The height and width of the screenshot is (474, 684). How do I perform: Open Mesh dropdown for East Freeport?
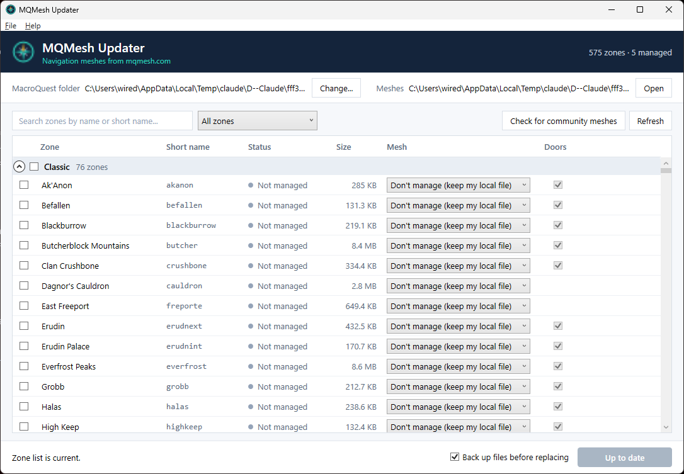tap(459, 306)
